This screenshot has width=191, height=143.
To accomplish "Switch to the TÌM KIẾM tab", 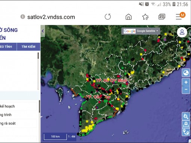I will tap(28, 47).
